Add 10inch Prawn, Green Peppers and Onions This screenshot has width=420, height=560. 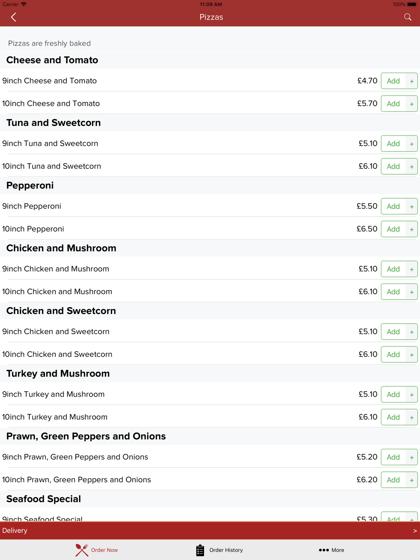pyautogui.click(x=393, y=480)
